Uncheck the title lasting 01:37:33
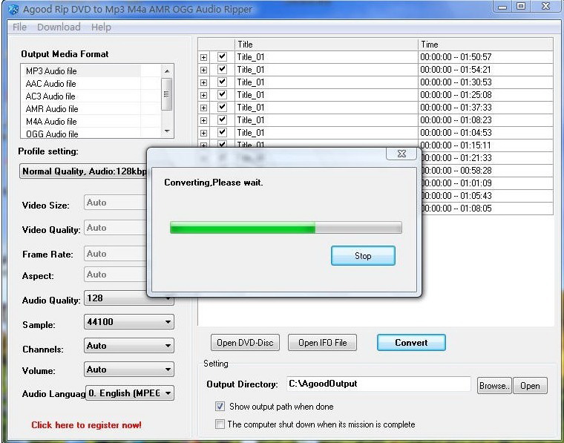The width and height of the screenshot is (564, 443). click(223, 107)
